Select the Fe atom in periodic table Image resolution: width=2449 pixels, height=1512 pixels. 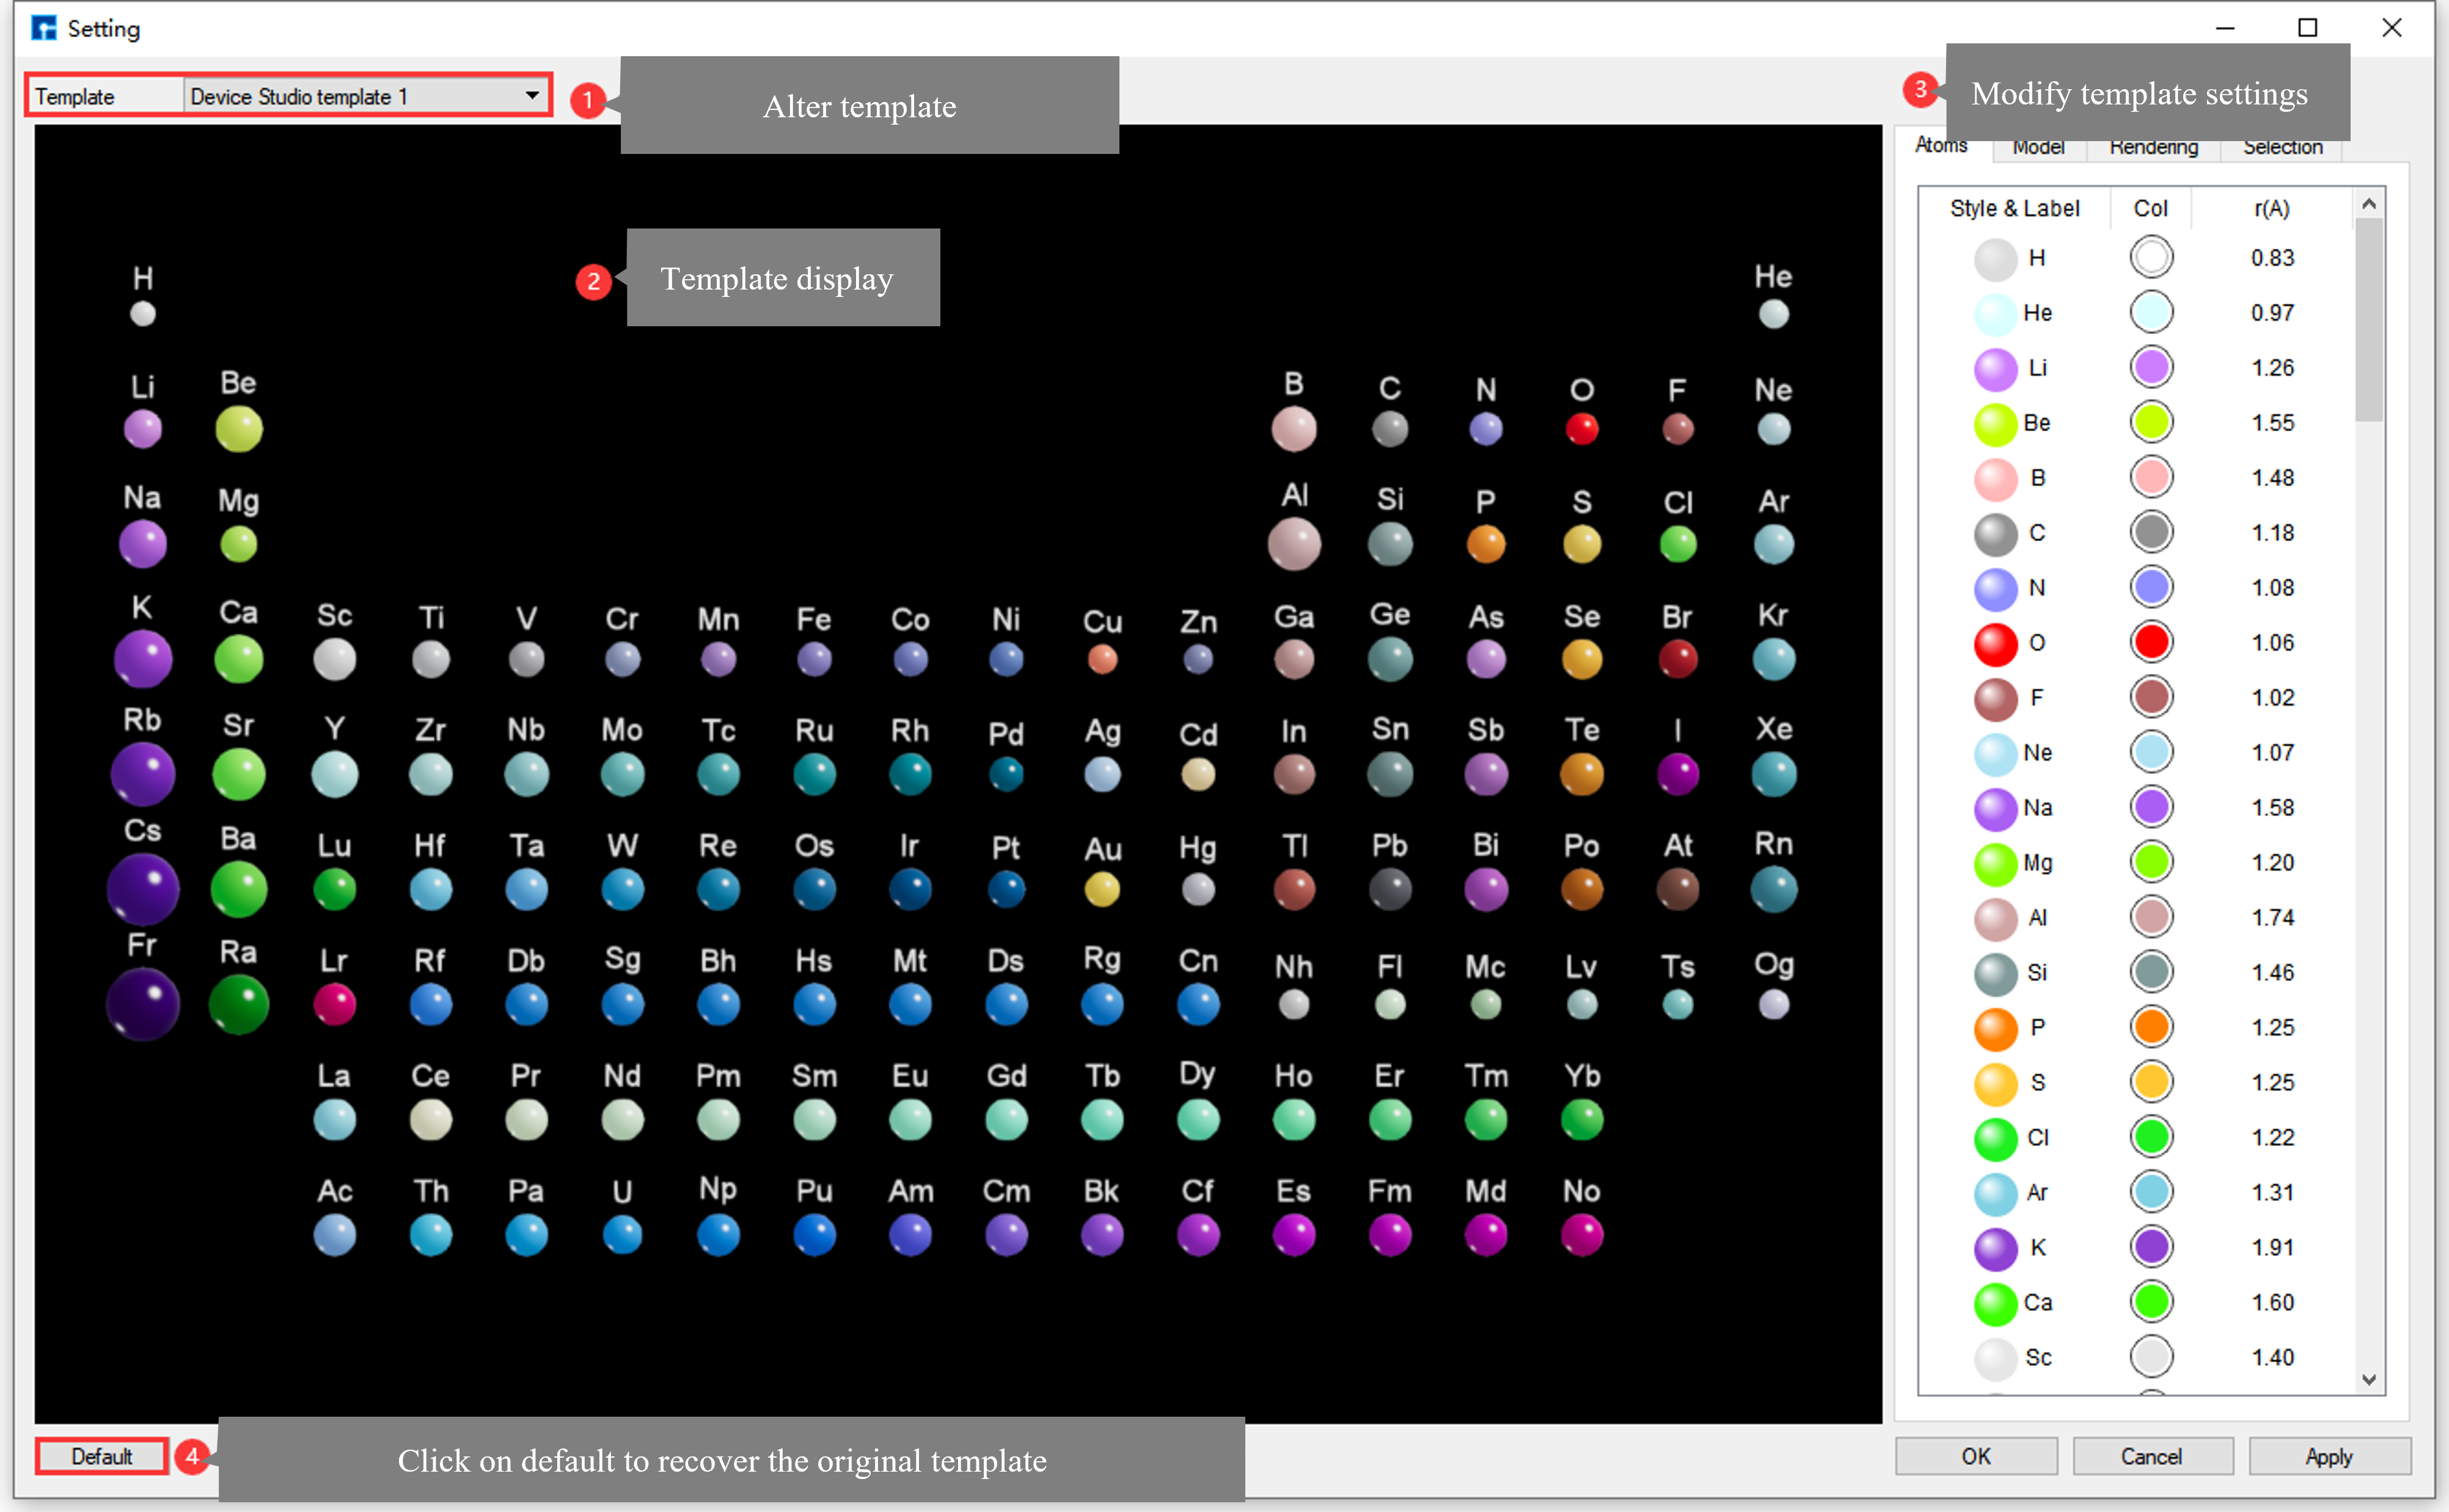pos(814,659)
